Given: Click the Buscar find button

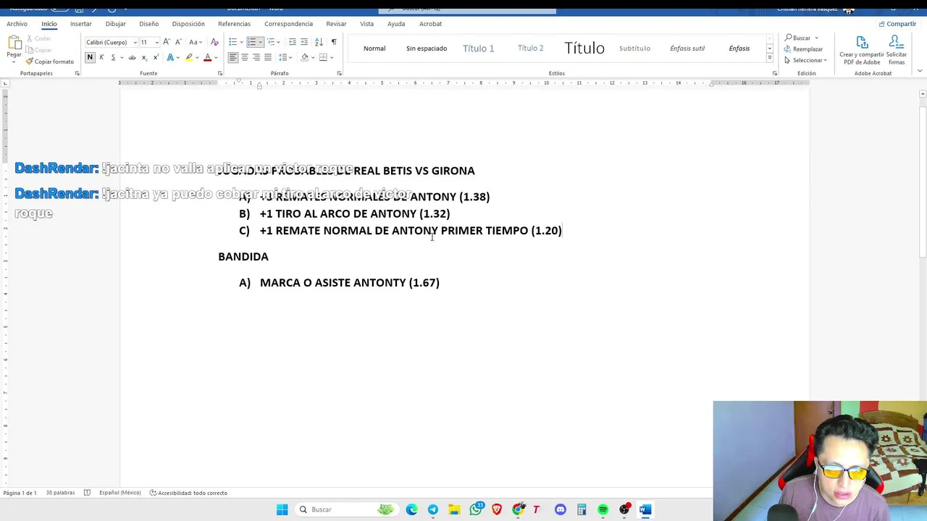Looking at the screenshot, I should (801, 38).
